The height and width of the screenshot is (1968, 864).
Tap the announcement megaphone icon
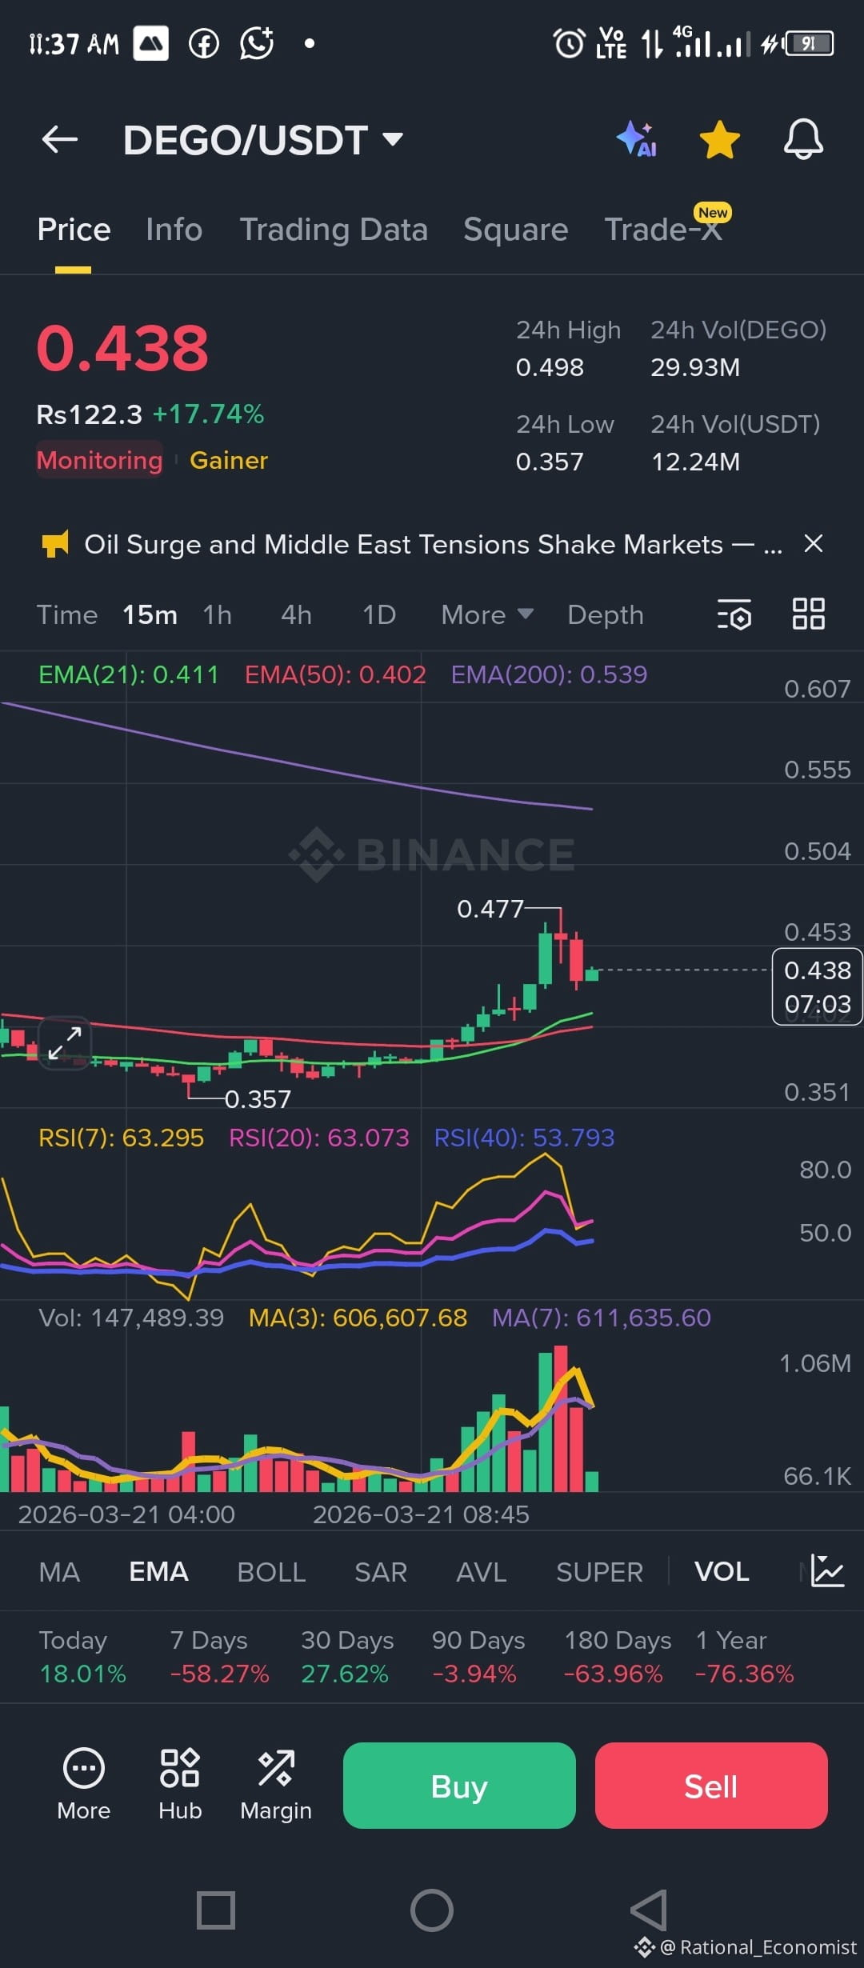tap(54, 544)
